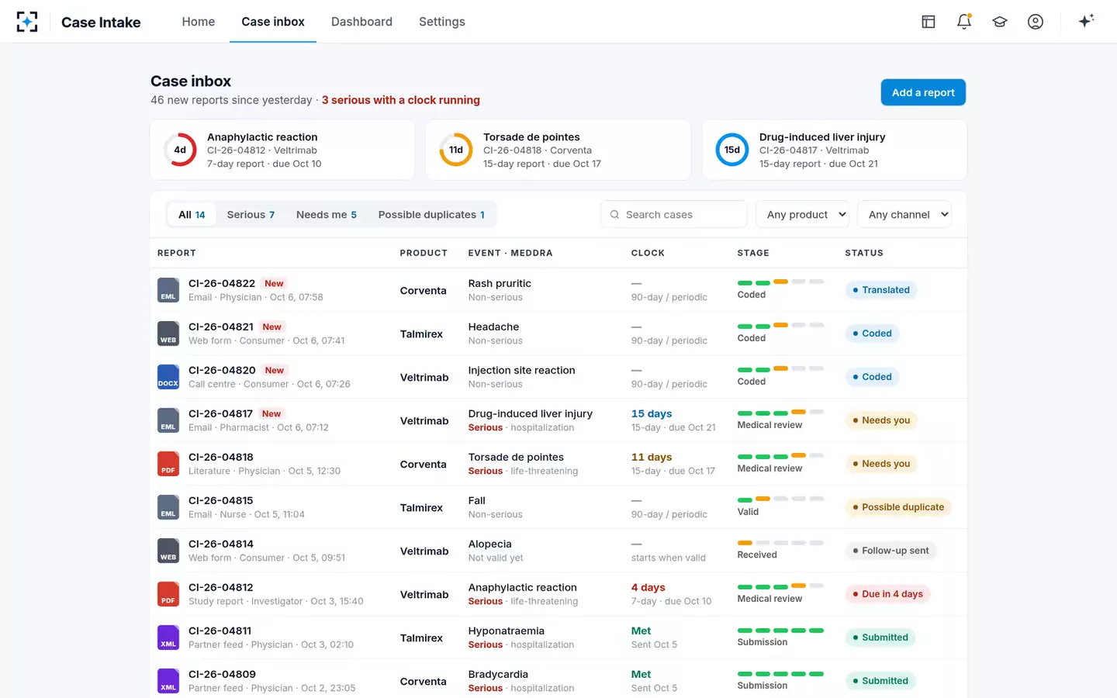This screenshot has height=698, width=1117.
Task: Click the Possible duplicate status badge
Action: [x=898, y=507]
